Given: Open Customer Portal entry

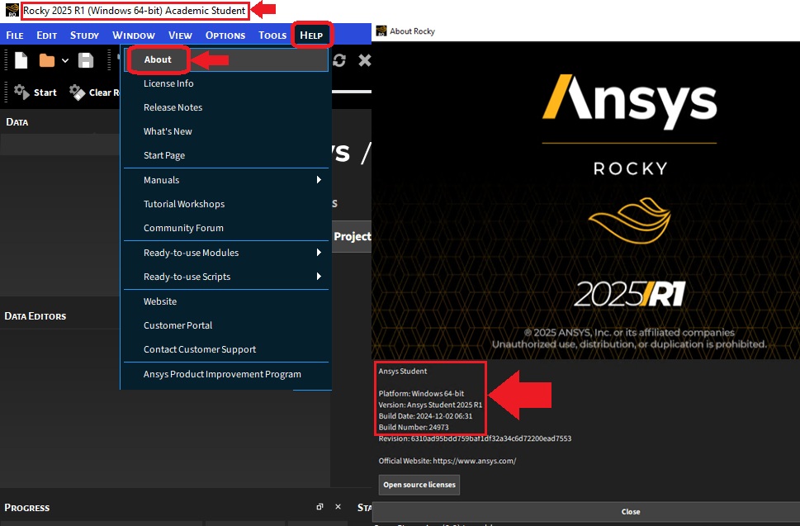Looking at the screenshot, I should pos(226,325).
